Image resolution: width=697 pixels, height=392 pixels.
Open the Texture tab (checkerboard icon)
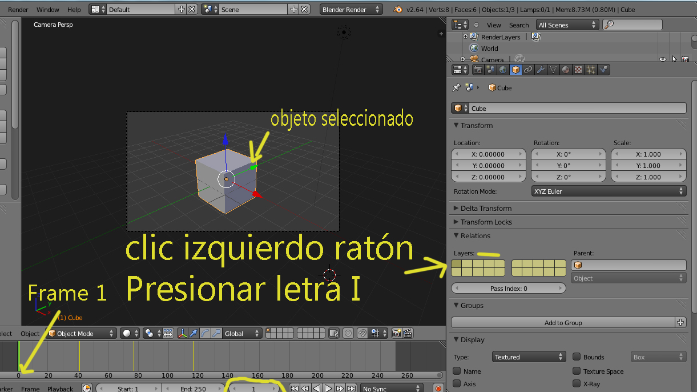pyautogui.click(x=578, y=70)
